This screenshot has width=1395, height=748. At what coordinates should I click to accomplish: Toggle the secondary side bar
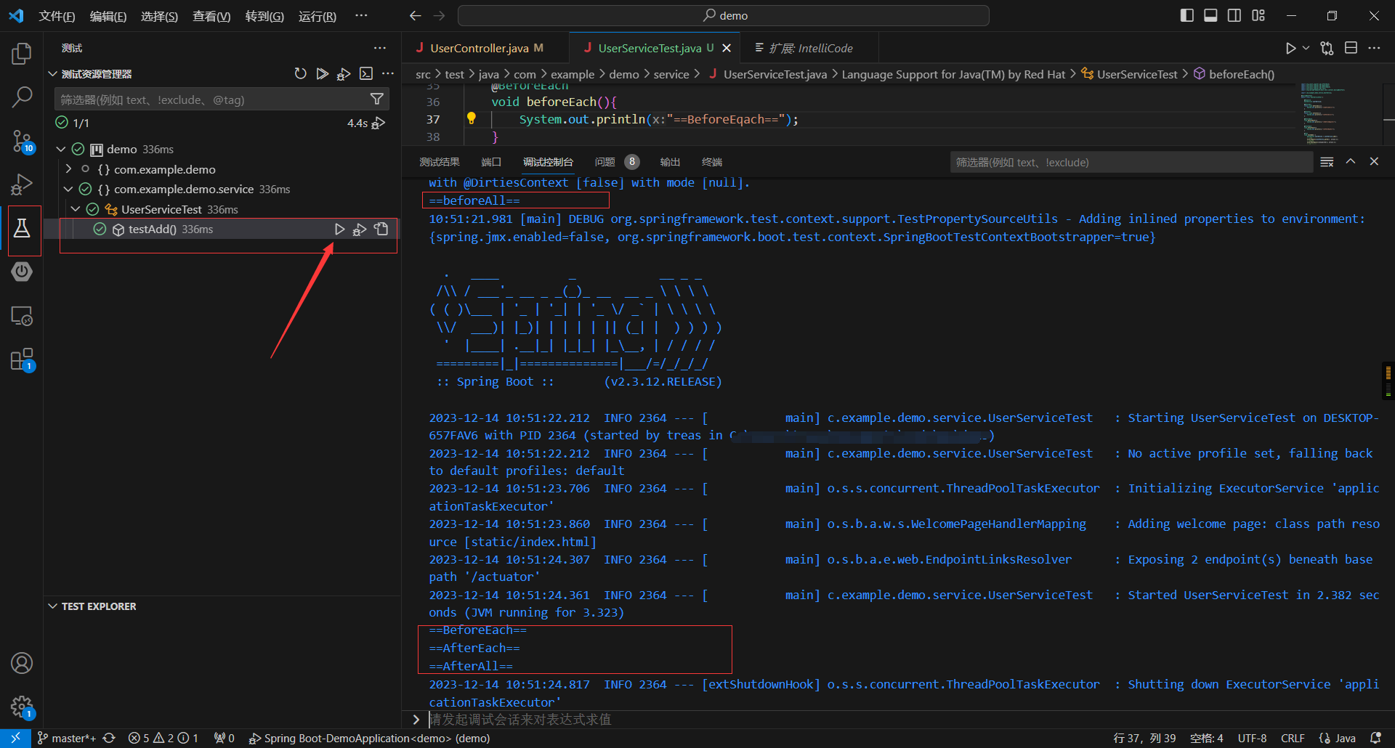[x=1234, y=15]
